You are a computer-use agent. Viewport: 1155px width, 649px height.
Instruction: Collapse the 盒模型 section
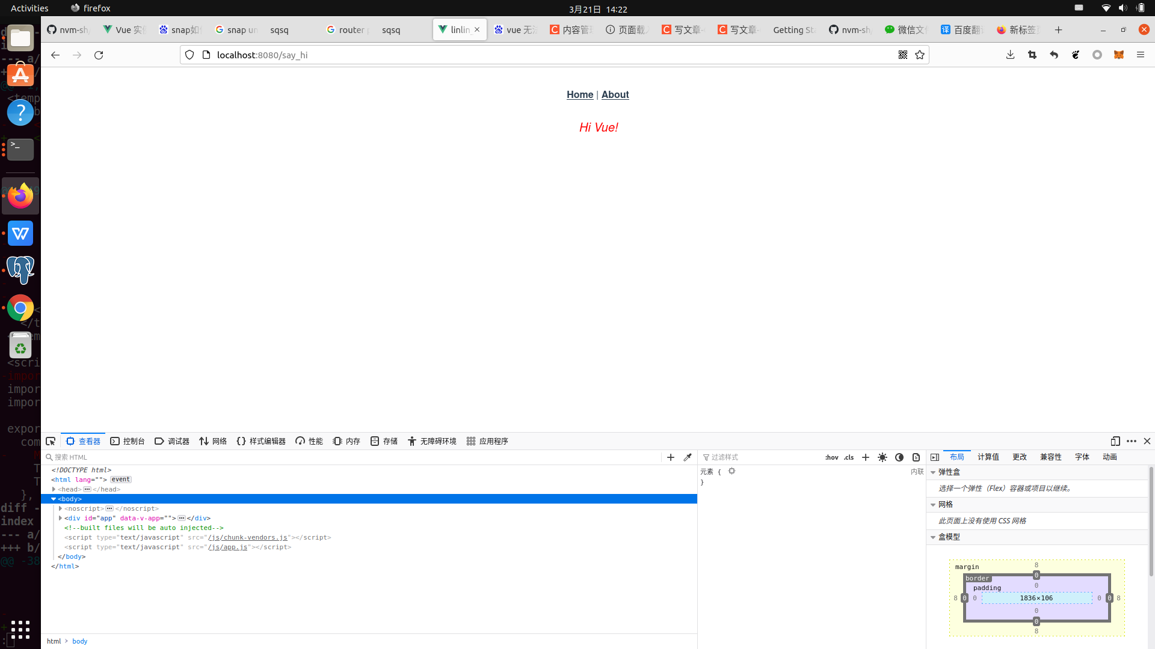(933, 537)
